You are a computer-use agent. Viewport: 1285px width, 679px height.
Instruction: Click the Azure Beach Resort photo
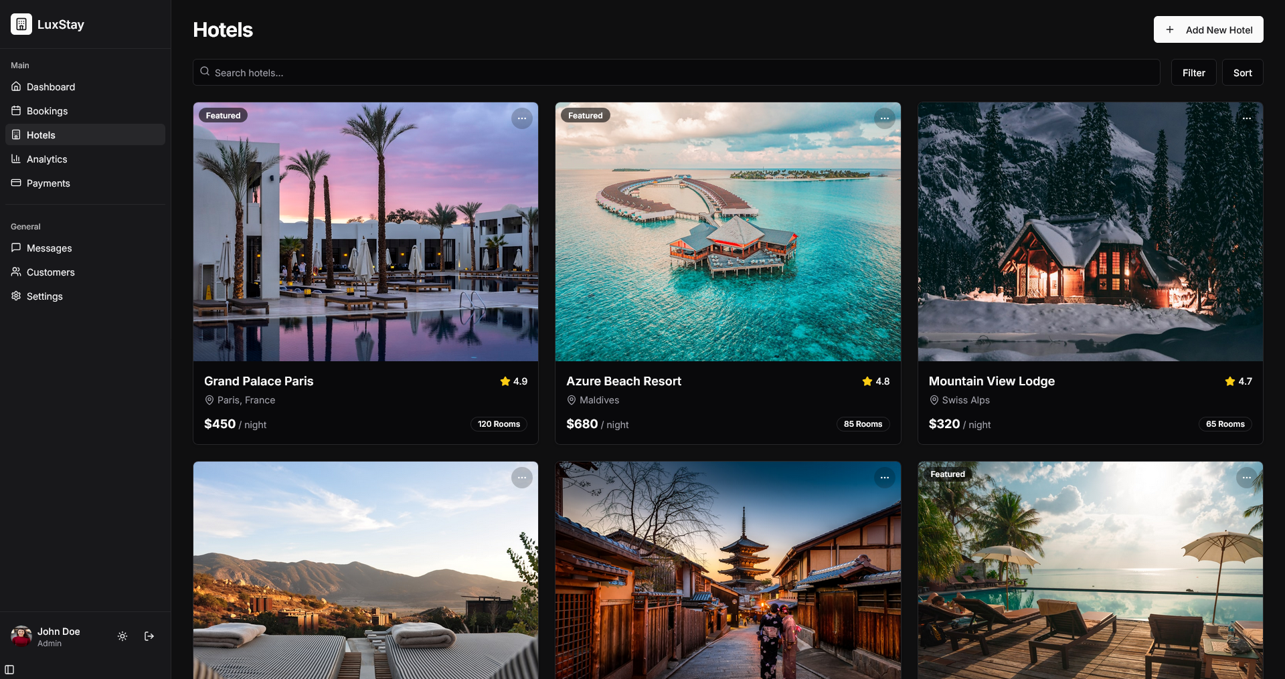(727, 232)
